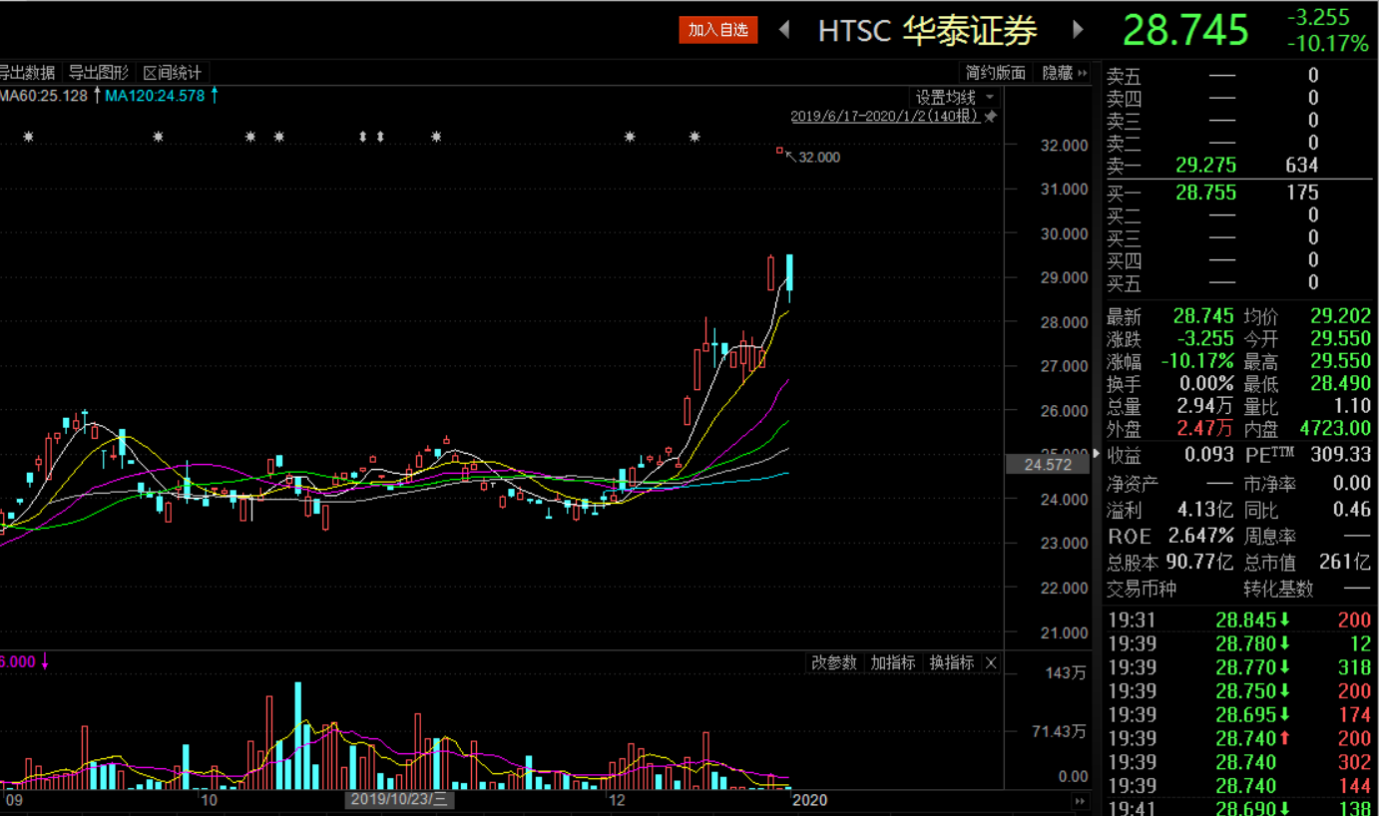Click the 143万 volume axis label
Image resolution: width=1379 pixels, height=816 pixels.
[x=1066, y=673]
